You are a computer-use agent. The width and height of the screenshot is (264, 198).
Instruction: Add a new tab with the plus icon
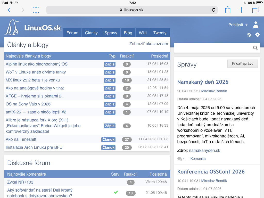click(x=241, y=10)
